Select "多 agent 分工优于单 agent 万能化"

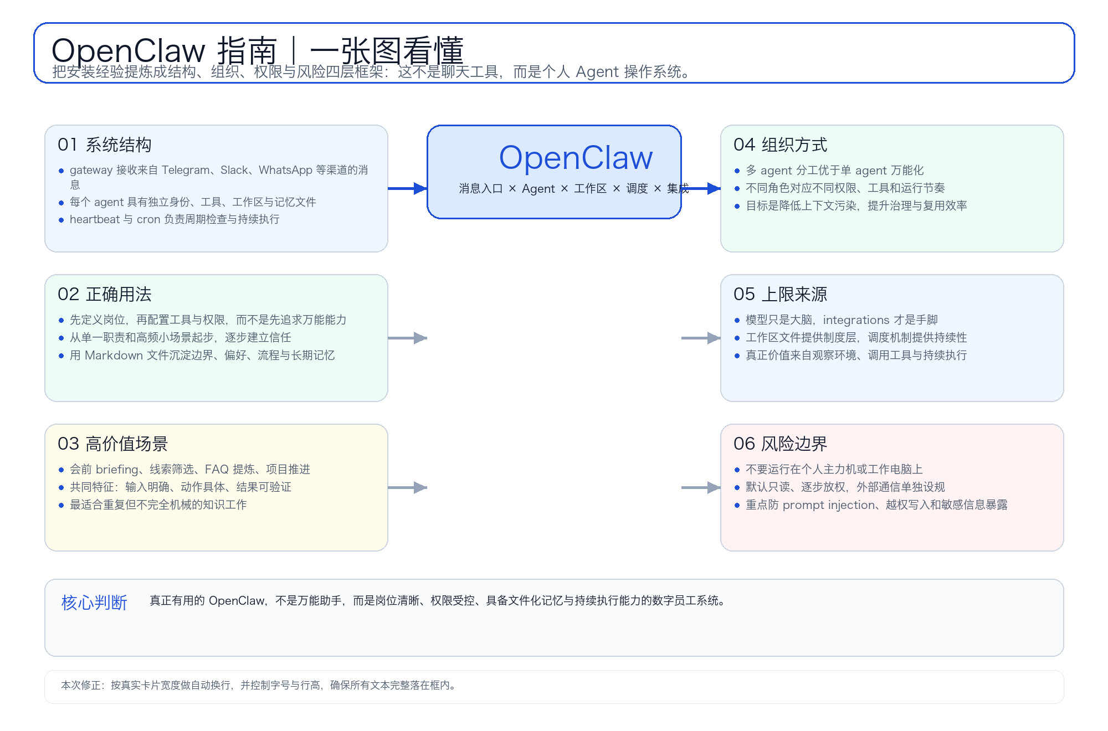click(x=835, y=171)
